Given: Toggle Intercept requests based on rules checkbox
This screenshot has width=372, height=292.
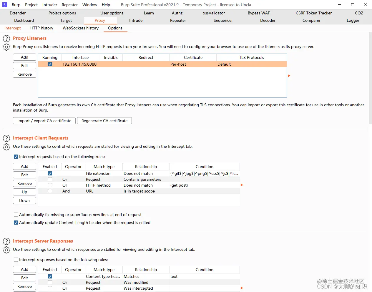Looking at the screenshot, I should [x=16, y=157].
